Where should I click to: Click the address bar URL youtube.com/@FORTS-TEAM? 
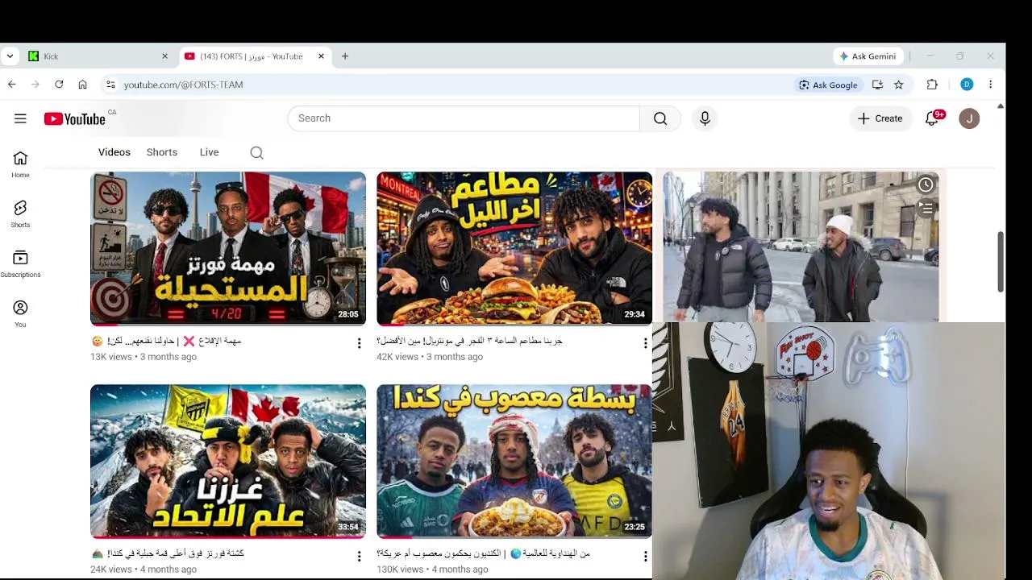(183, 85)
